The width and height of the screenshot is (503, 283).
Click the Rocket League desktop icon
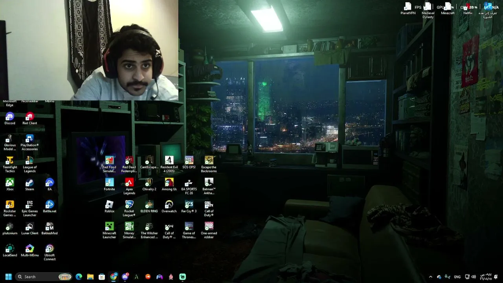point(129,209)
